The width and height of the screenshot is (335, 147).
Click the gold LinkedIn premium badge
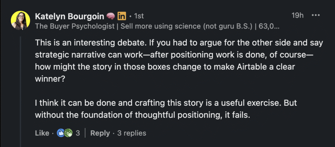[x=122, y=16]
